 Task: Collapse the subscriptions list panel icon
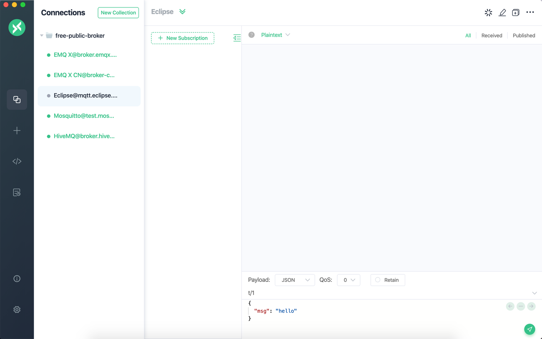coord(237,38)
